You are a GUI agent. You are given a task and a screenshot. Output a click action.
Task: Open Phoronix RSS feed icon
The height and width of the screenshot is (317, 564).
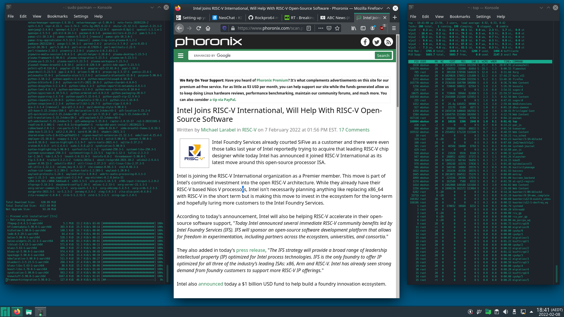[x=388, y=42]
